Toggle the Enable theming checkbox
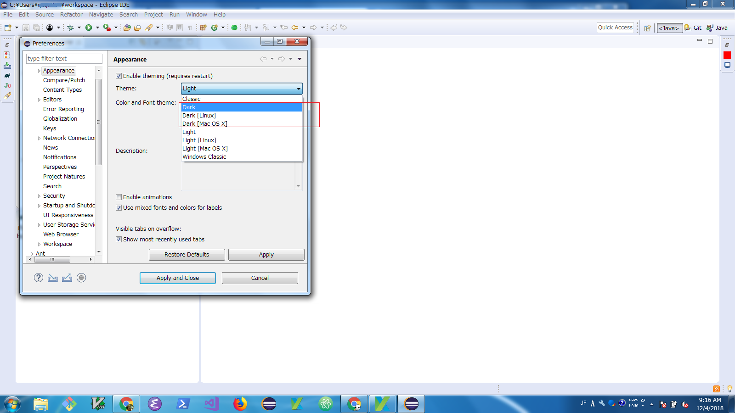 coord(119,76)
